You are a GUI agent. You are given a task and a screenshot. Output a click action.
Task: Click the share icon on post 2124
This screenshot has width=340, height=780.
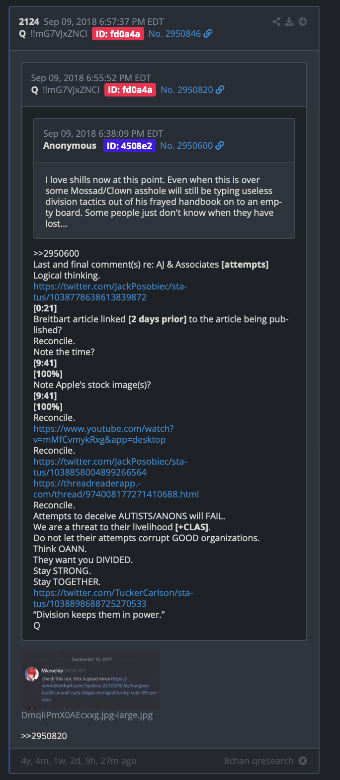click(x=277, y=21)
